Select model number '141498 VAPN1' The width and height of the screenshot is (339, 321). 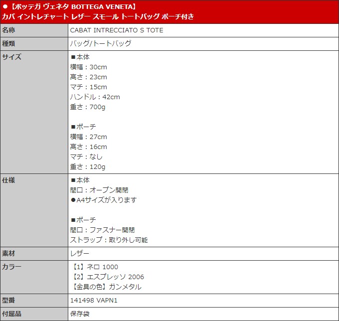[94, 301]
